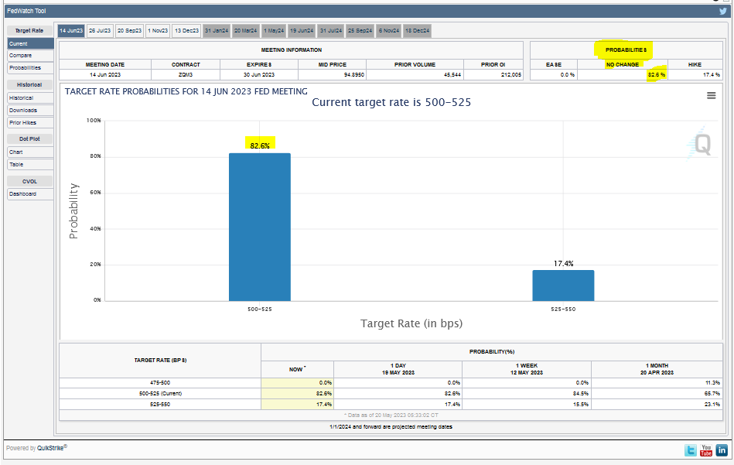Select the 18 Dec24 meeting tab
This screenshot has width=734, height=465.
point(417,31)
